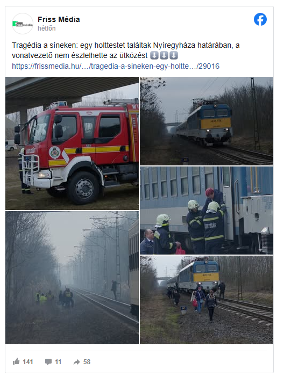Open photo of passengers walking beside tracks
The image size is (284, 377).
207,300
